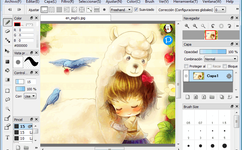This screenshot has width=242, height=150.
Task: Open the Freehand mode dropdown
Action: (x=121, y=10)
